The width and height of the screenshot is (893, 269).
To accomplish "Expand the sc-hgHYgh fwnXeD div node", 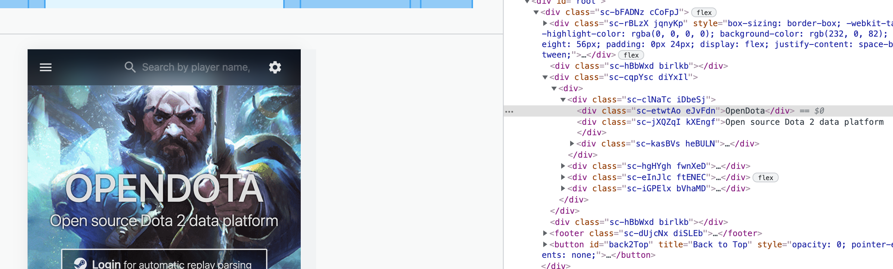I will click(563, 166).
